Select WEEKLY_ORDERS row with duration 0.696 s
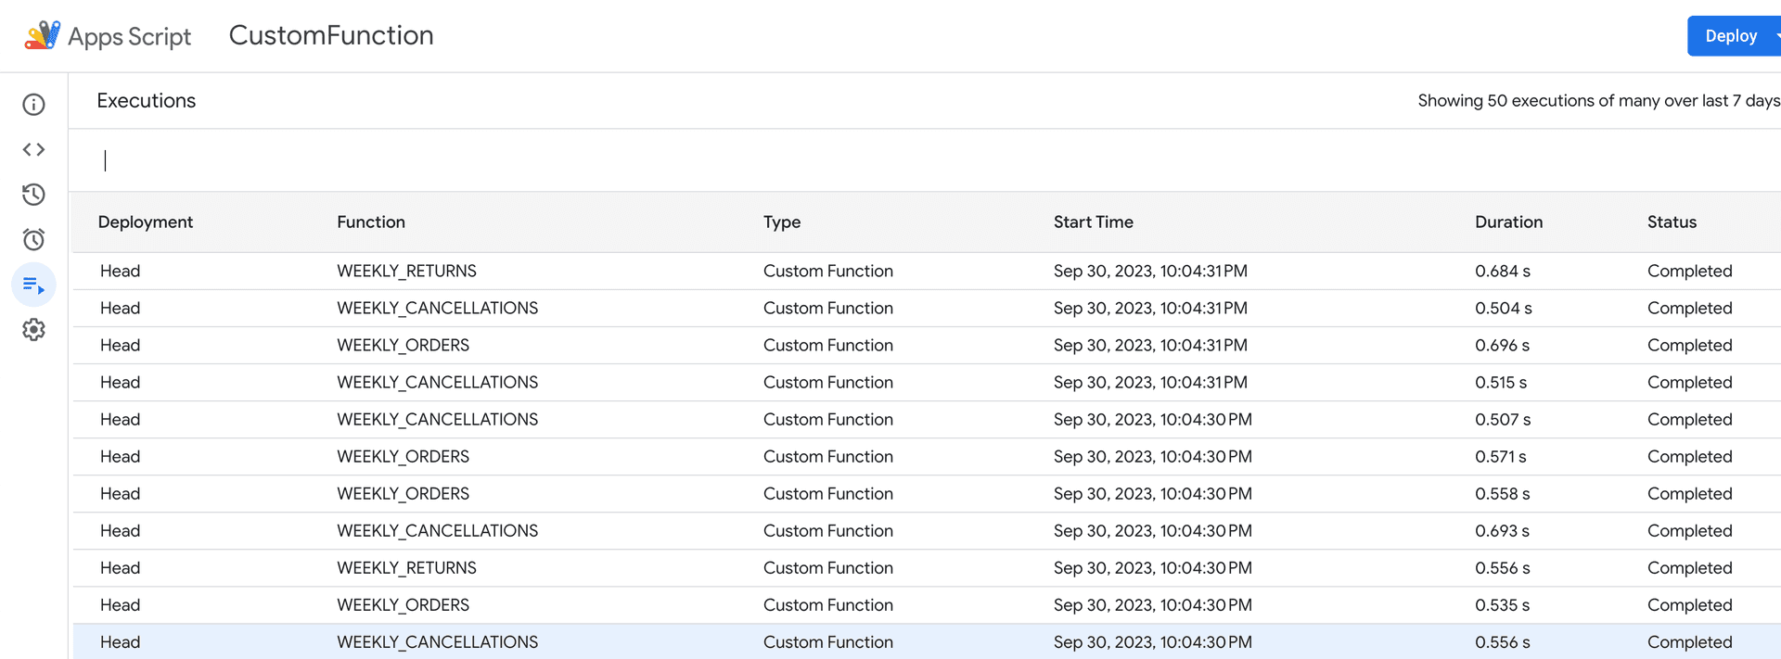 (927, 345)
